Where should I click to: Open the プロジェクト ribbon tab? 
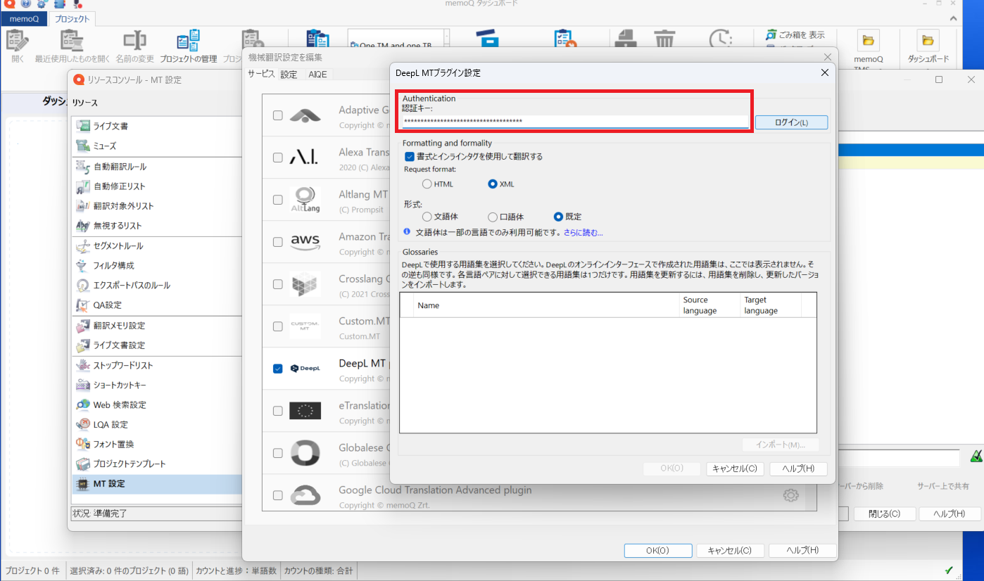tap(73, 19)
